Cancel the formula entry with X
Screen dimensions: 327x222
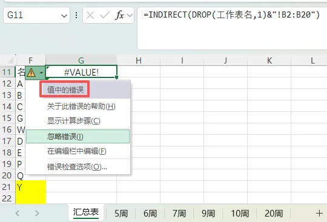(x=90, y=15)
